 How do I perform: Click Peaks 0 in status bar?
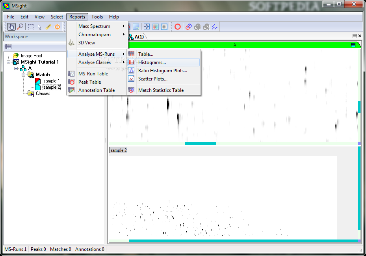38,249
